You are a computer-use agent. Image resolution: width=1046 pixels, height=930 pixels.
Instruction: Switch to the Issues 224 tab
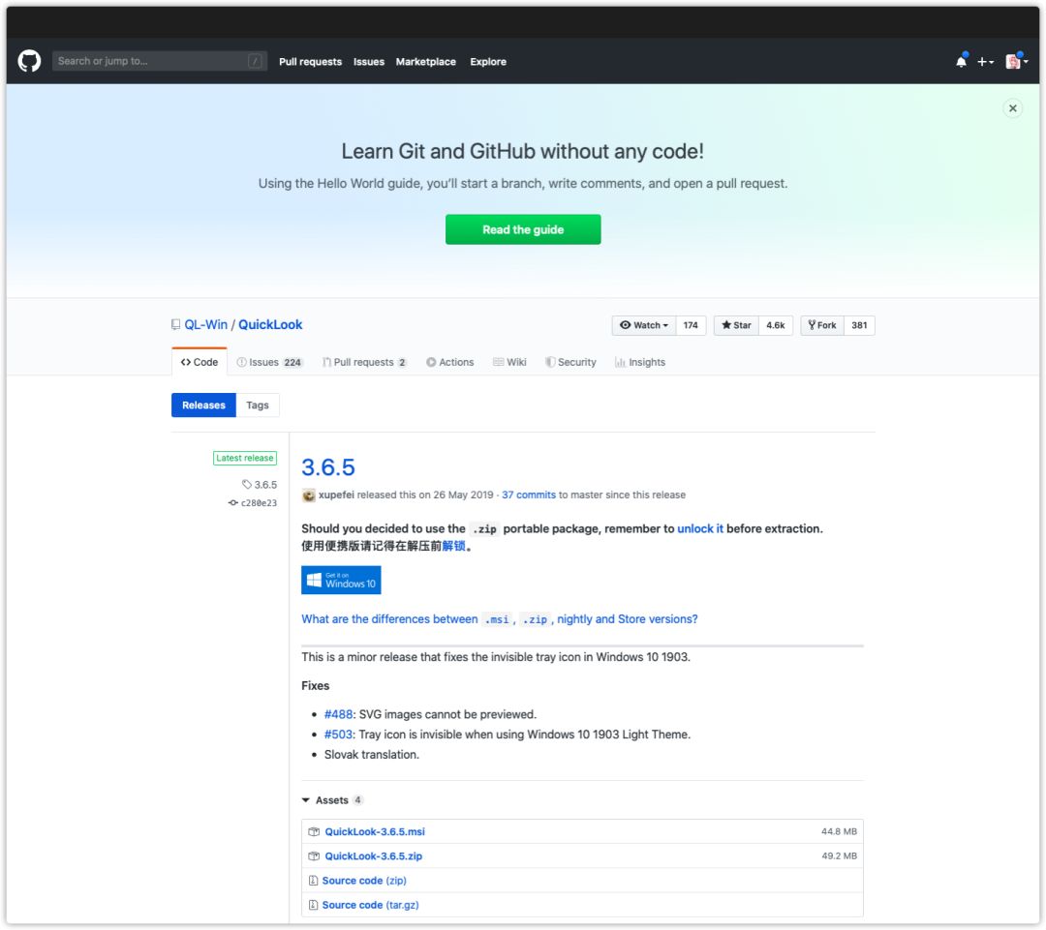[269, 362]
